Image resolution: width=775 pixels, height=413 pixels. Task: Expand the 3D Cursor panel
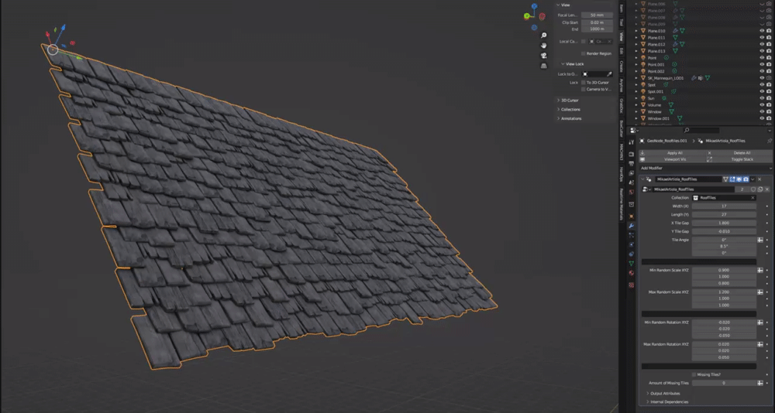click(568, 101)
